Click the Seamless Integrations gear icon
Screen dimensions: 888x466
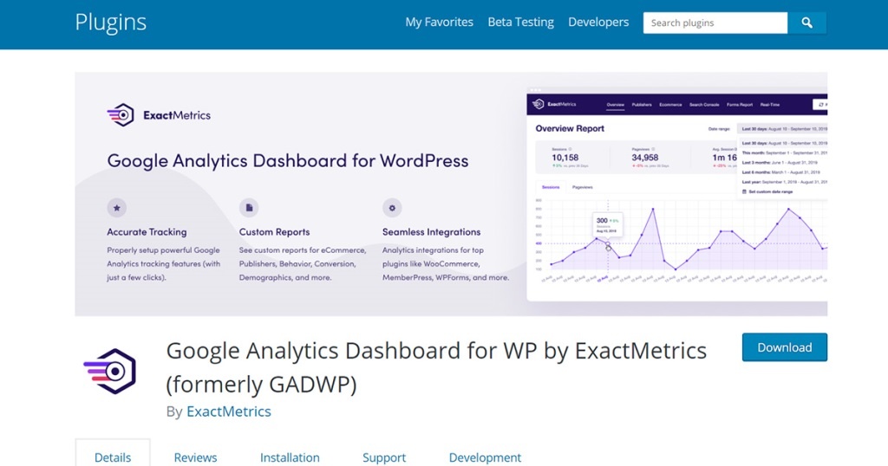coord(392,208)
